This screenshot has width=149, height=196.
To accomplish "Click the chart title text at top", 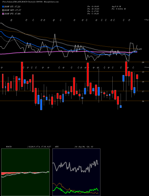I will click(30, 2).
